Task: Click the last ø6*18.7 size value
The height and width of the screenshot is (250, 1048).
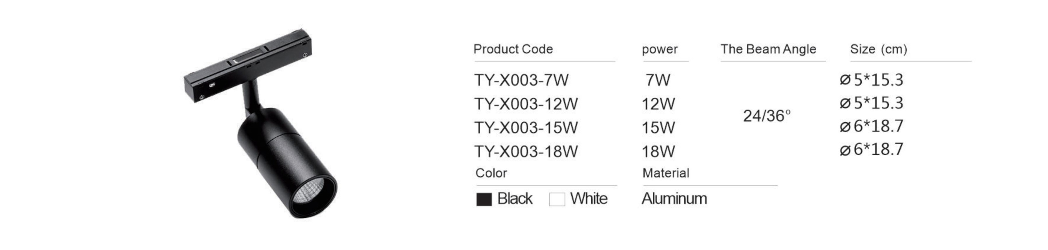Action: tap(871, 150)
